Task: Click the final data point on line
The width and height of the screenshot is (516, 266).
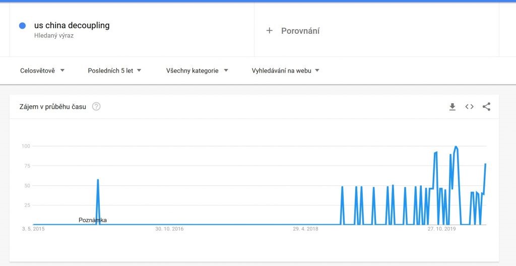Action: (485, 164)
